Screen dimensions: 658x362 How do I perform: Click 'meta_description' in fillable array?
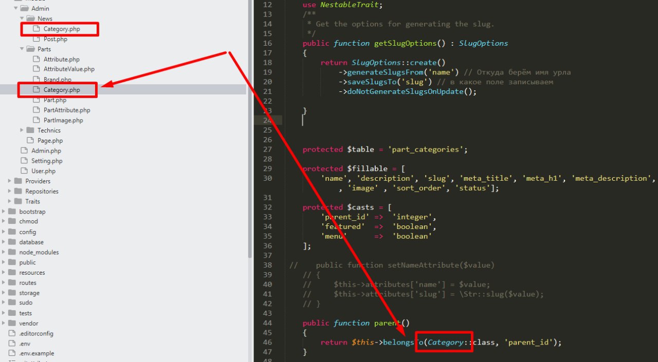click(x=612, y=178)
